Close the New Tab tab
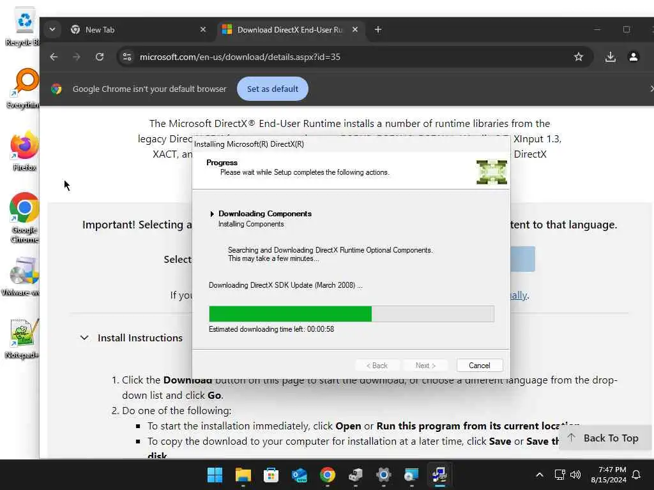The image size is (654, 490). point(202,29)
